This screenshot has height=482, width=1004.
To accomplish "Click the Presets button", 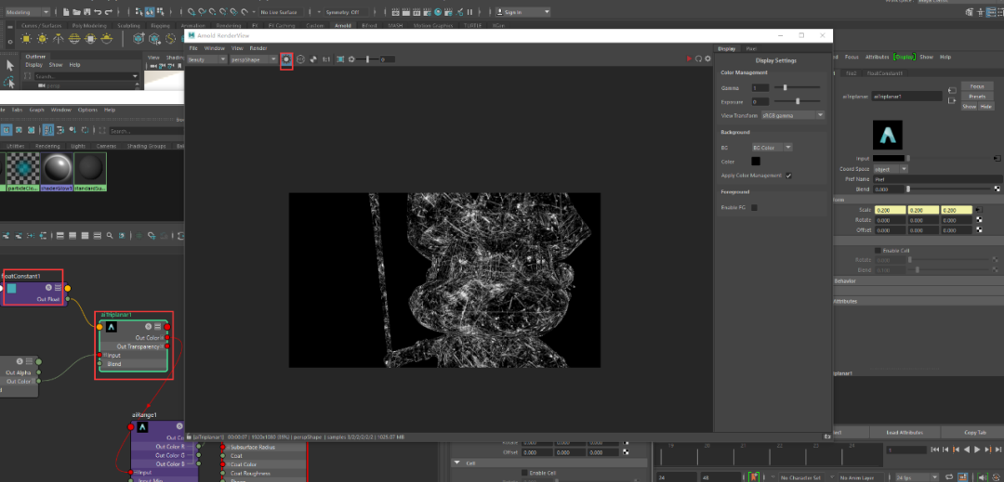I will tap(976, 97).
